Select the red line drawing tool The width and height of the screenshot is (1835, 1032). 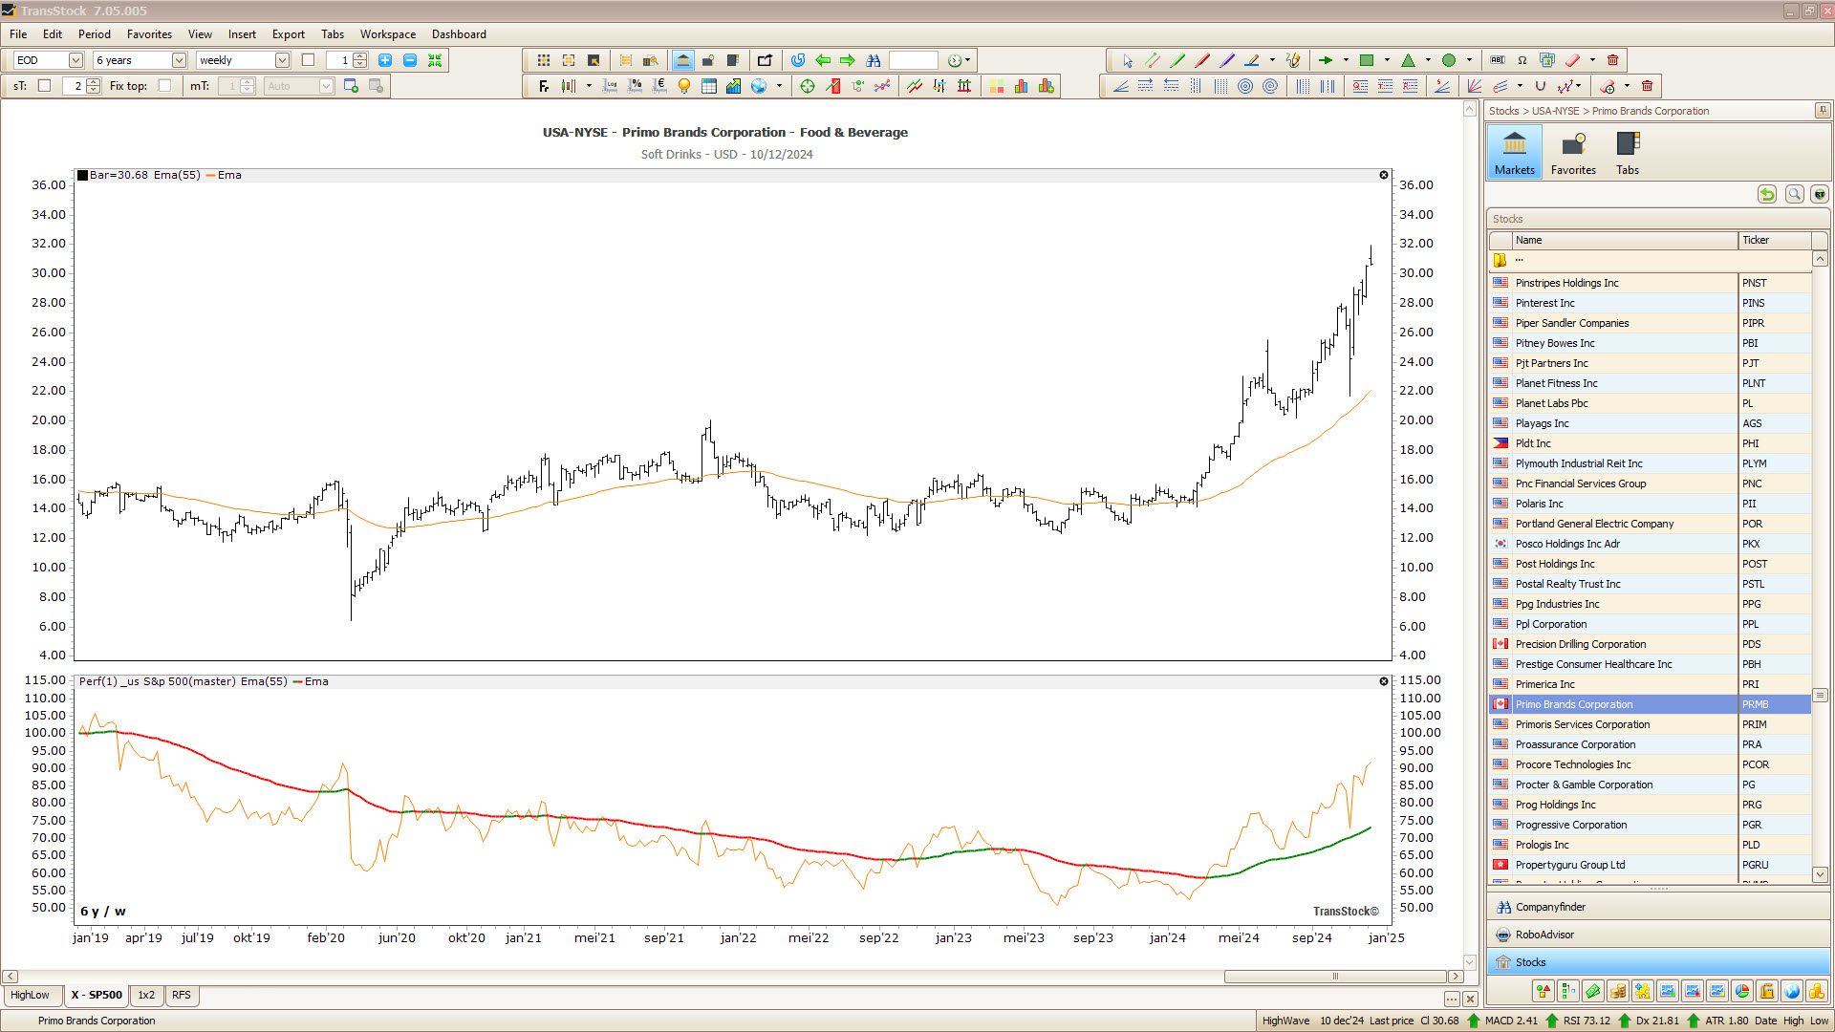(x=1202, y=60)
